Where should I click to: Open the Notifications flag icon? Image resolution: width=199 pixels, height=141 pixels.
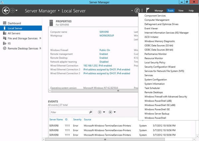[148, 10]
